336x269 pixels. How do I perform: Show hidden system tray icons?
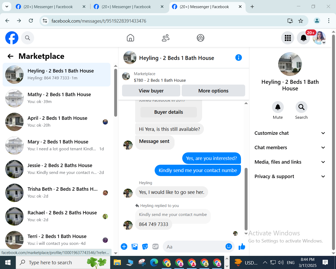265,262
